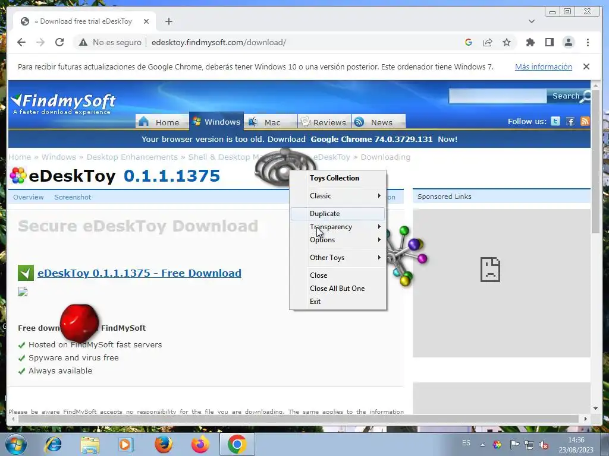Click eDeskToy 0.1.1.1375 Free Download link

click(139, 273)
